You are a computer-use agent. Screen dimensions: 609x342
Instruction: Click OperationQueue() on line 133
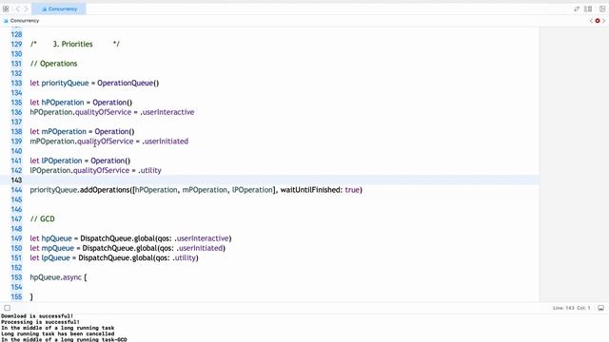point(128,83)
